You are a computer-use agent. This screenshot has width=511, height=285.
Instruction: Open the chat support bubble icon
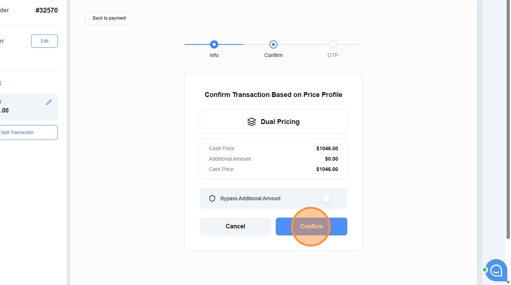pyautogui.click(x=496, y=270)
